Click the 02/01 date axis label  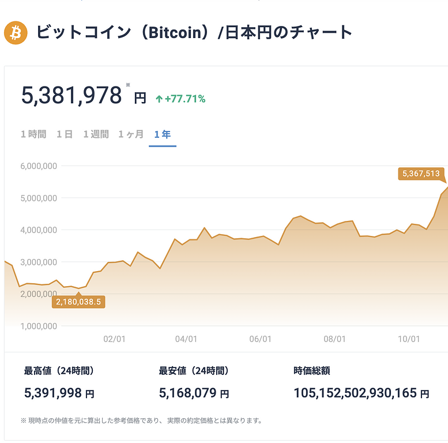click(114, 339)
